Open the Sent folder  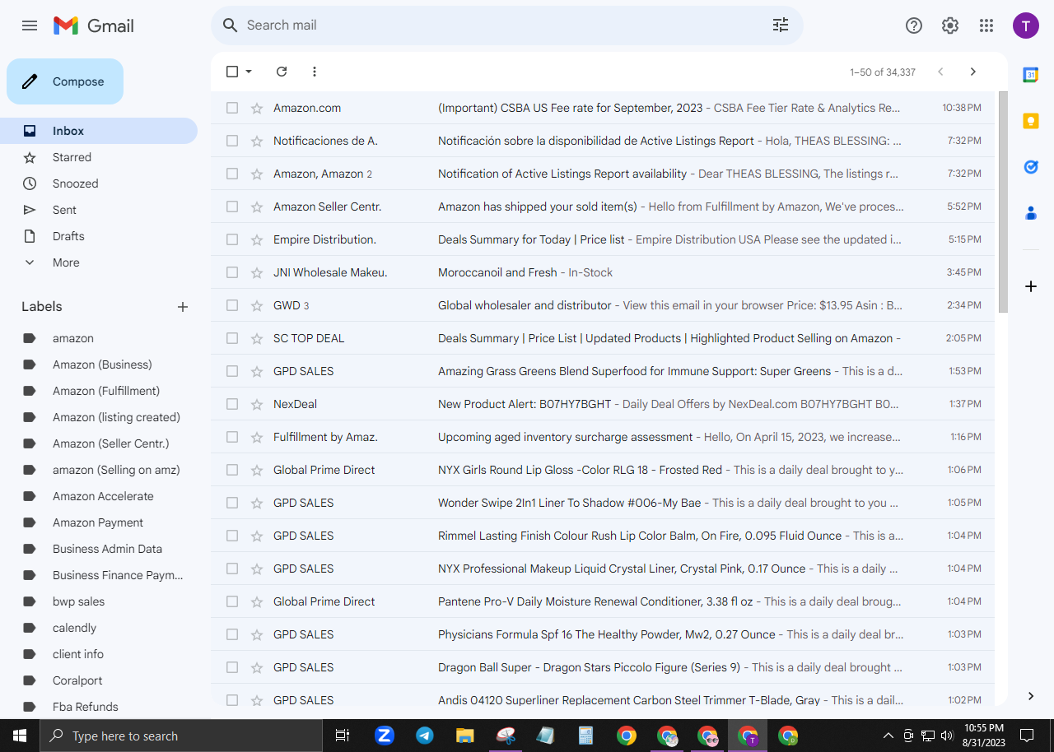(99, 210)
